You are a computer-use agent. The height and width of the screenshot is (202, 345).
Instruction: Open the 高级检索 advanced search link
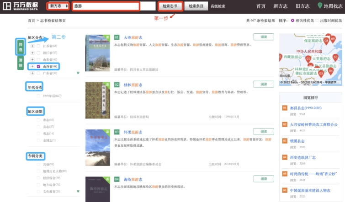tap(218, 6)
